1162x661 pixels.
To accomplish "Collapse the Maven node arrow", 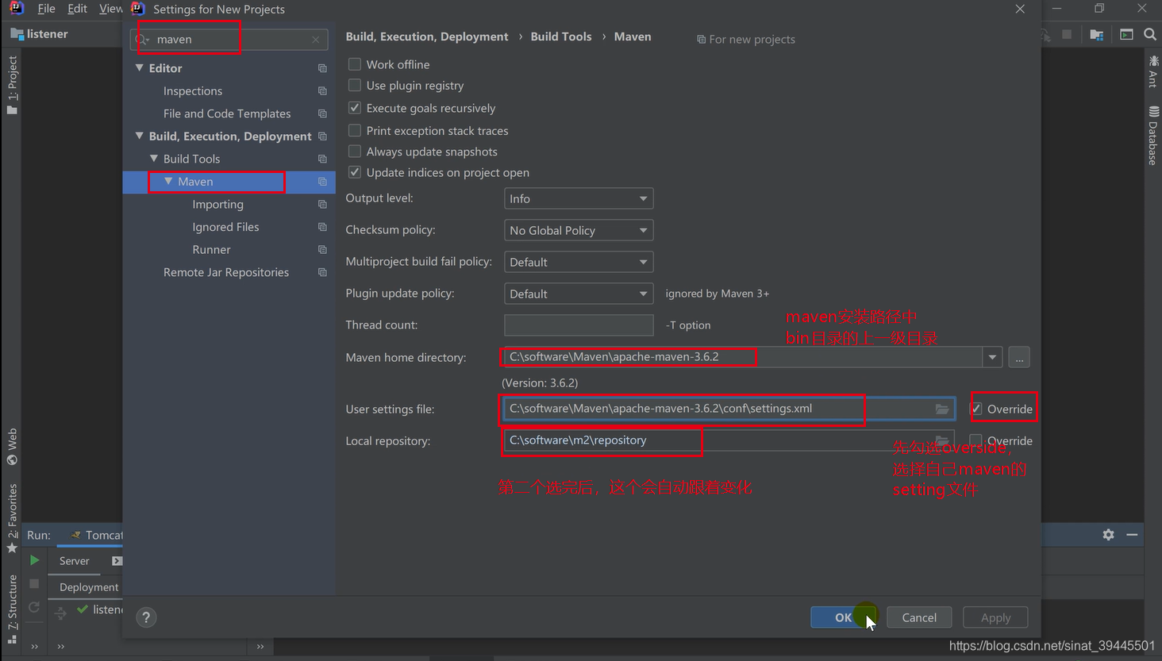I will point(168,182).
